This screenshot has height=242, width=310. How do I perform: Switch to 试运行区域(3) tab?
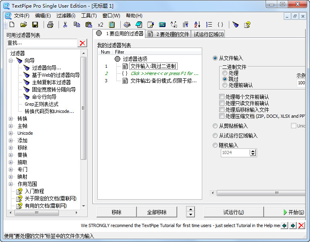[x=208, y=34]
